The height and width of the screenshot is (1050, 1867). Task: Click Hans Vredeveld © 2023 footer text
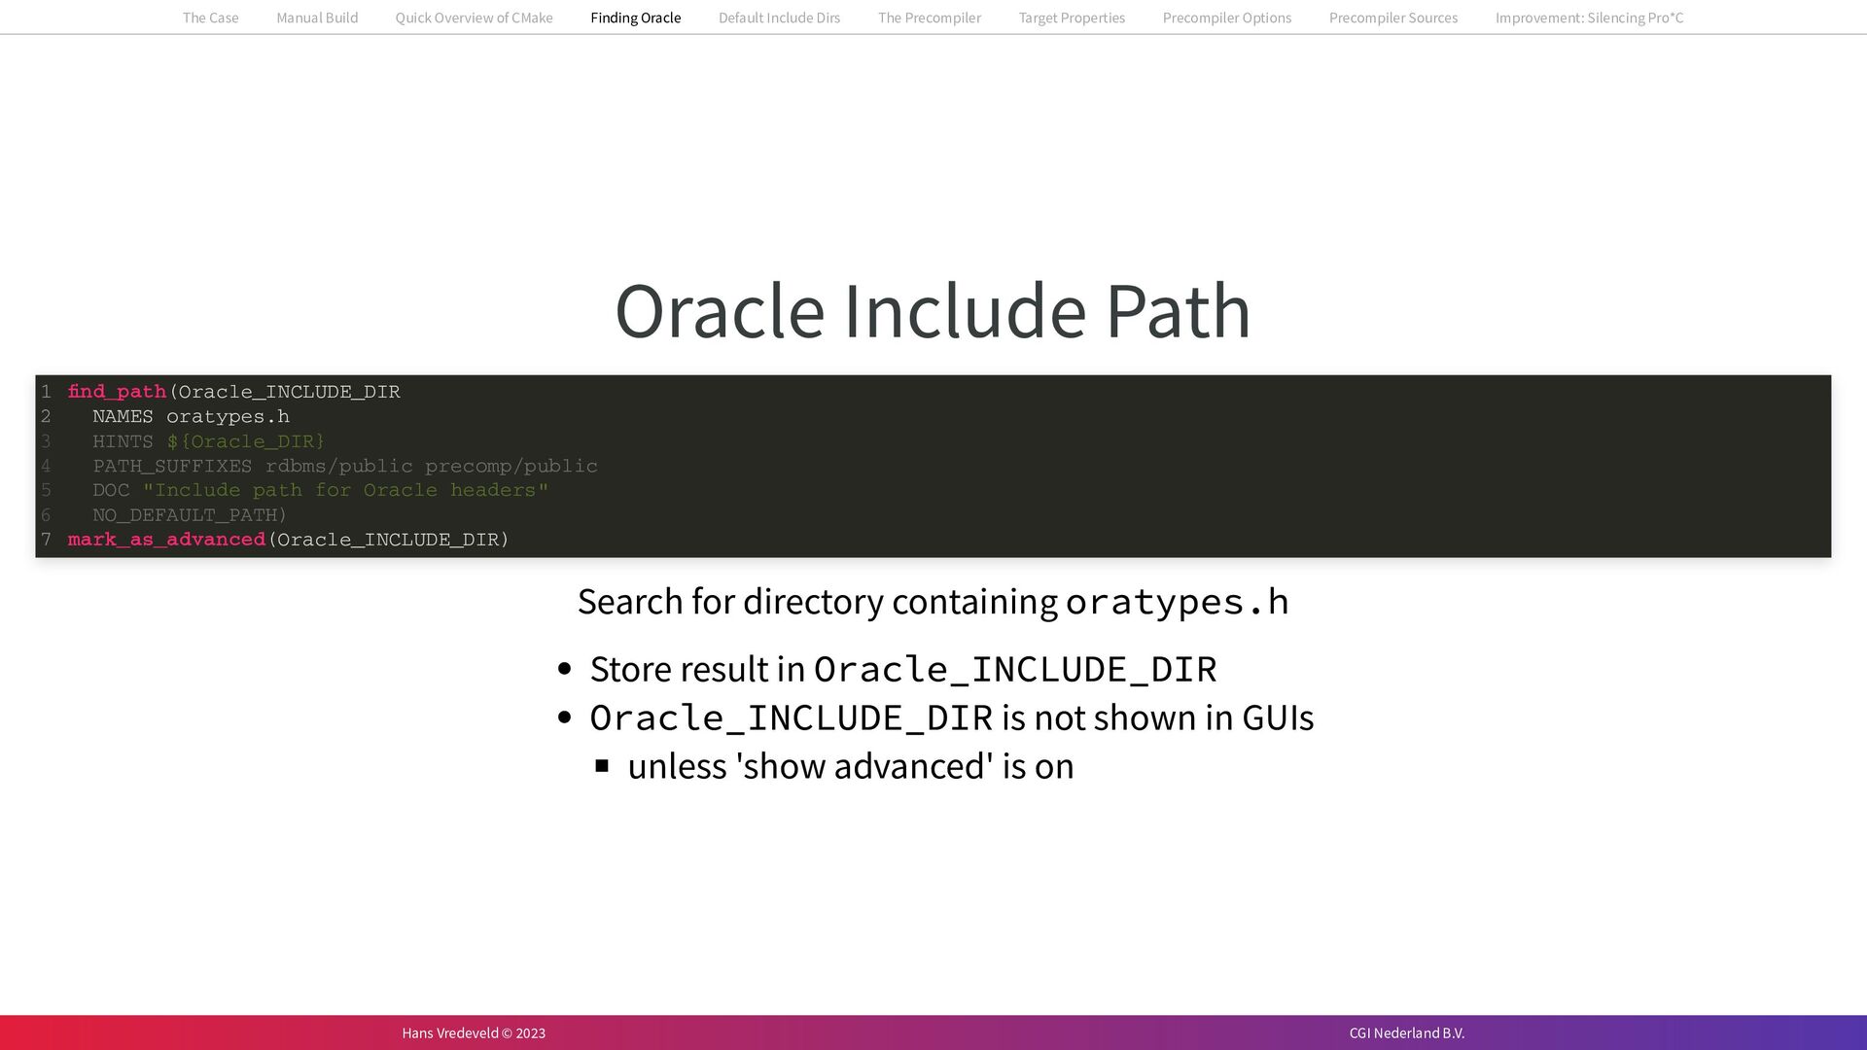click(x=474, y=1032)
